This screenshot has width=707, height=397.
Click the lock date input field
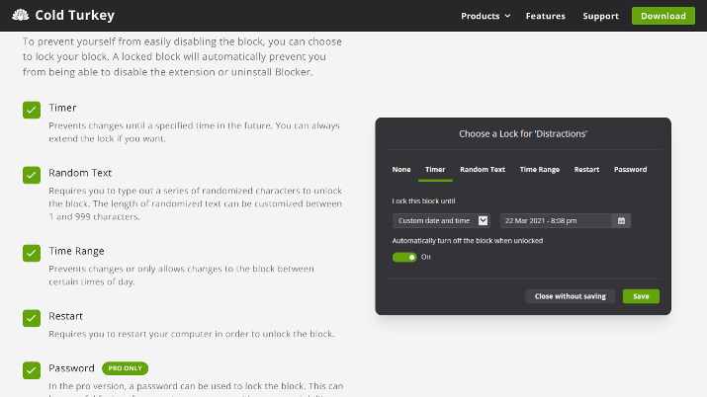click(556, 220)
